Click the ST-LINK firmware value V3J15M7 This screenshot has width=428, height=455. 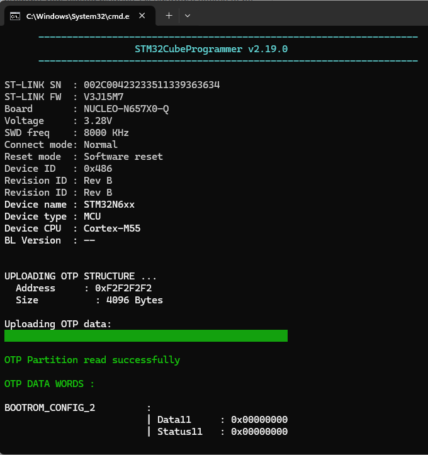click(x=104, y=97)
